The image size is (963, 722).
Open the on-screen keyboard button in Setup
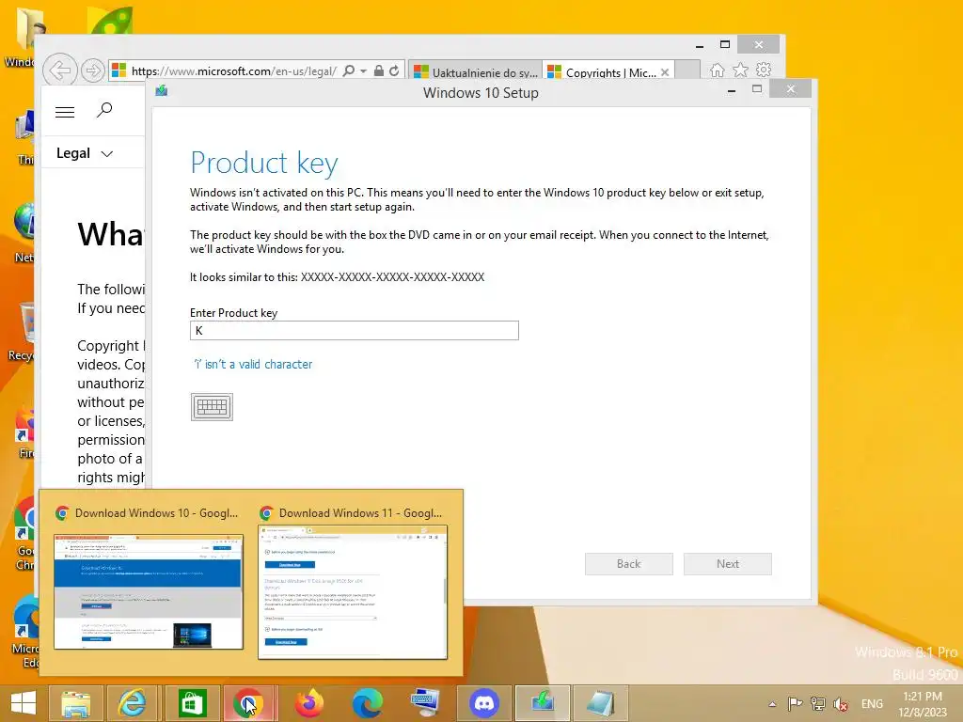pos(212,406)
